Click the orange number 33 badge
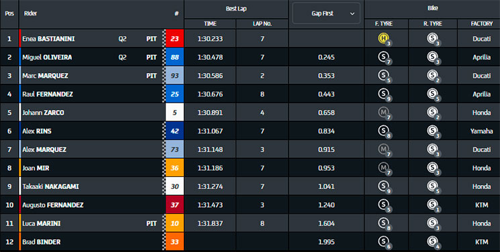 (174, 241)
